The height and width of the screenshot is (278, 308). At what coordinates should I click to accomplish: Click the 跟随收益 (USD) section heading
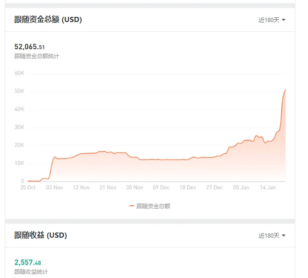coord(40,235)
